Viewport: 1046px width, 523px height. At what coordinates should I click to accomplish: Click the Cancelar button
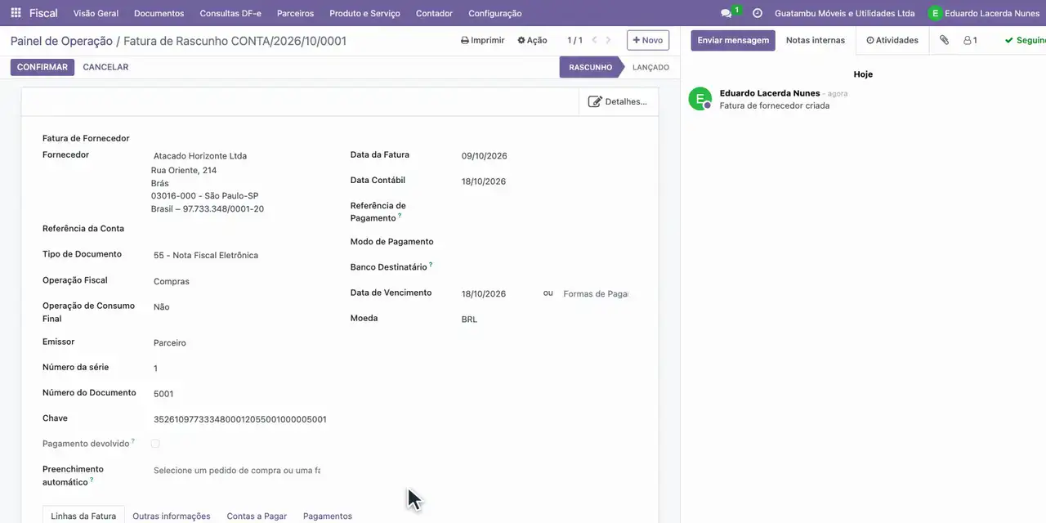pyautogui.click(x=105, y=67)
